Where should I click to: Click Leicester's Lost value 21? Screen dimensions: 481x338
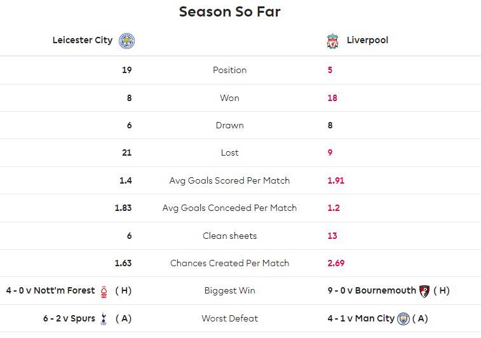click(x=126, y=152)
